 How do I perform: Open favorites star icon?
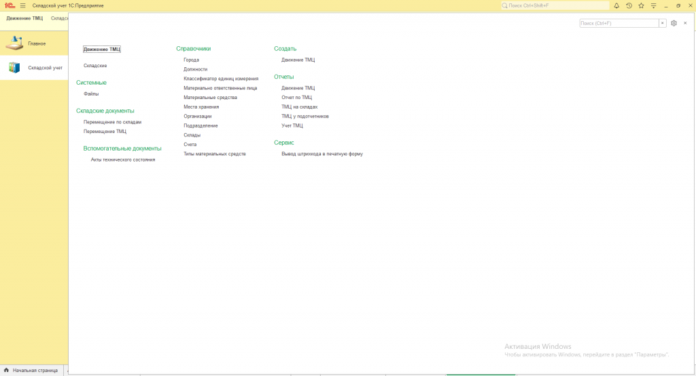tap(641, 5)
